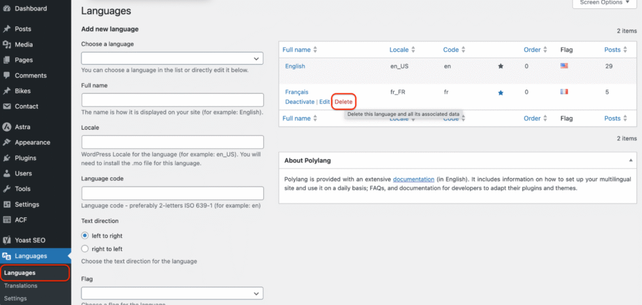Click the Appearance paintbrush icon
This screenshot has width=642, height=305.
coord(6,143)
